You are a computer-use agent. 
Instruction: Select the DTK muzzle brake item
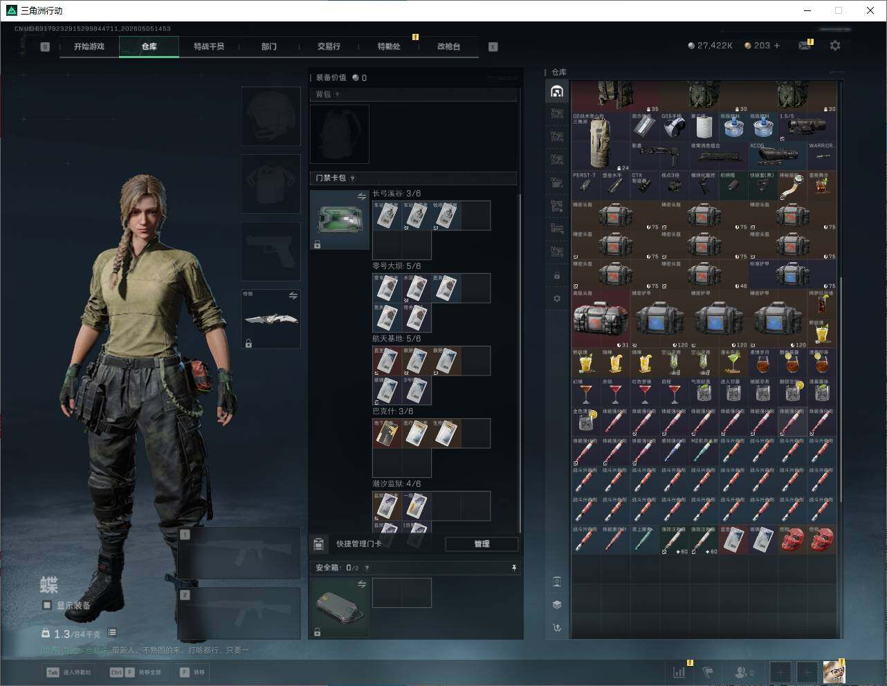(x=645, y=185)
